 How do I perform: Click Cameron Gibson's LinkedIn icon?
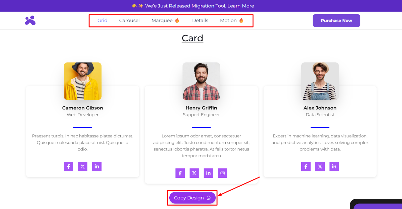point(97,166)
